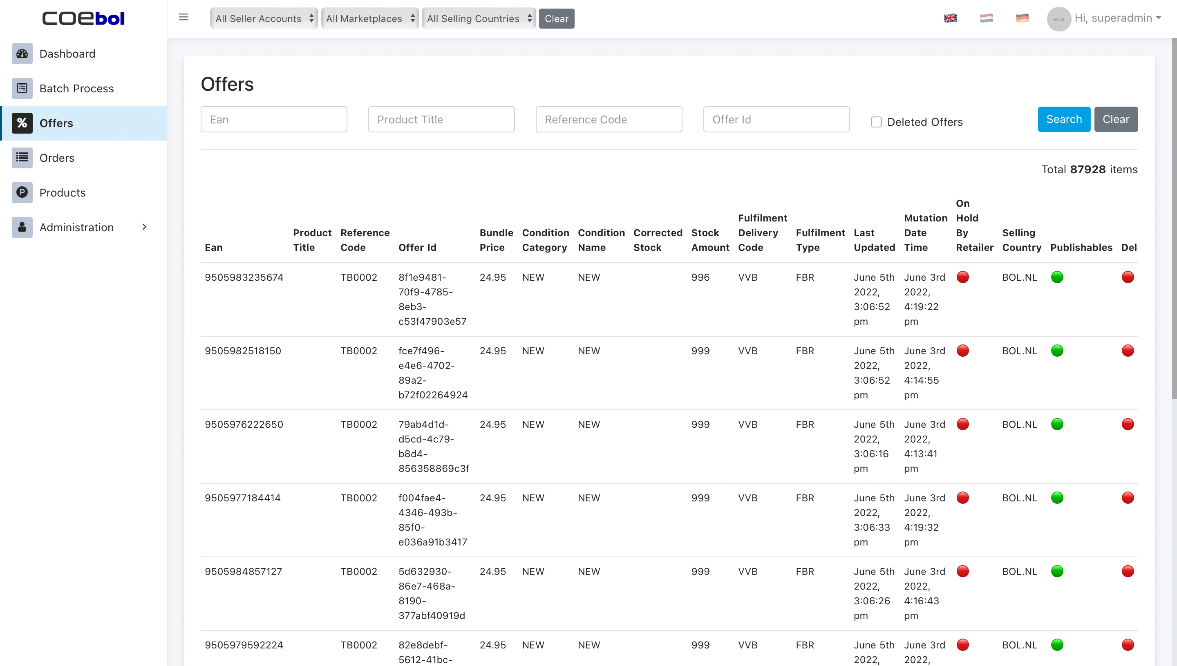Click stock amount 996
Viewport: 1177px width, 666px height.
(x=700, y=277)
